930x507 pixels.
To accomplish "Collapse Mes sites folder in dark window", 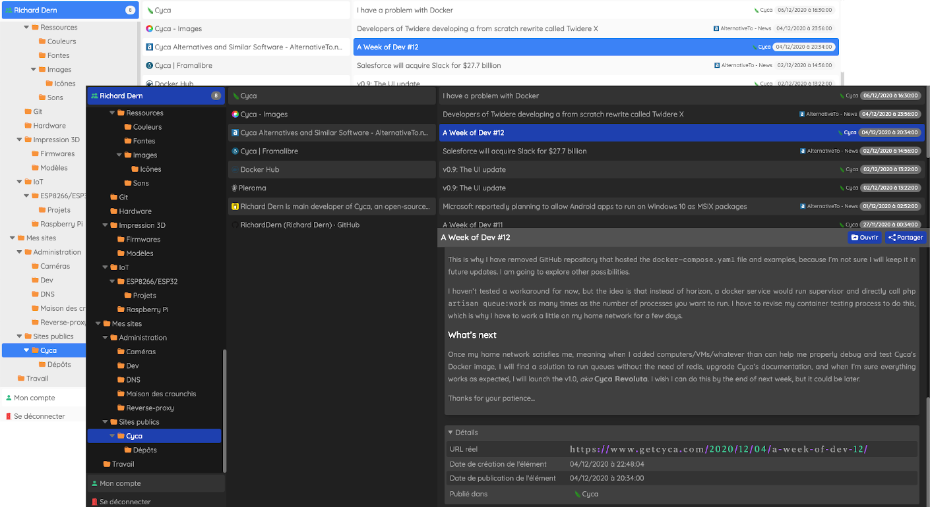I will 98,324.
